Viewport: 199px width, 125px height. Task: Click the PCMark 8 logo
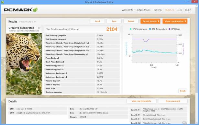[x=21, y=10]
